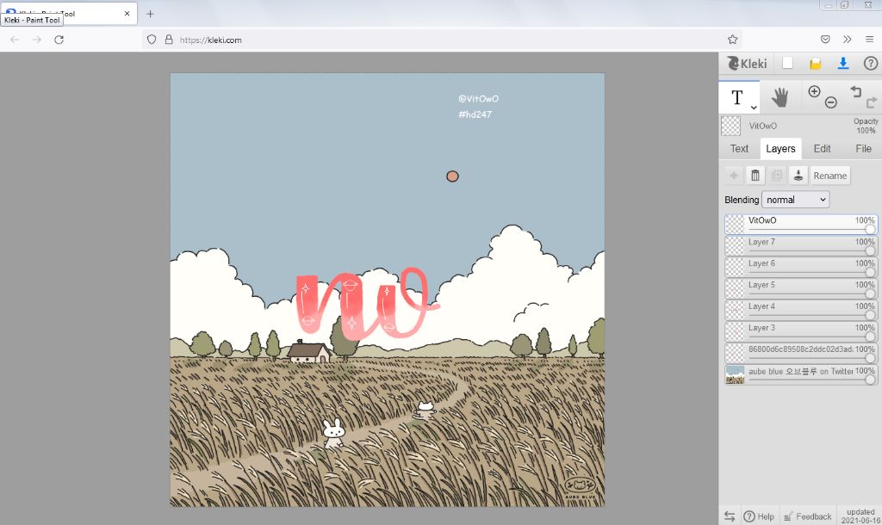Click the updated 2021-06-16 text
882x525 pixels.
click(x=860, y=516)
